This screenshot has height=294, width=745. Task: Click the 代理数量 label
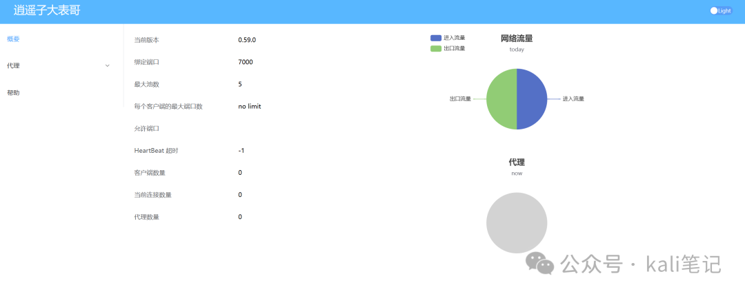pyautogui.click(x=147, y=217)
